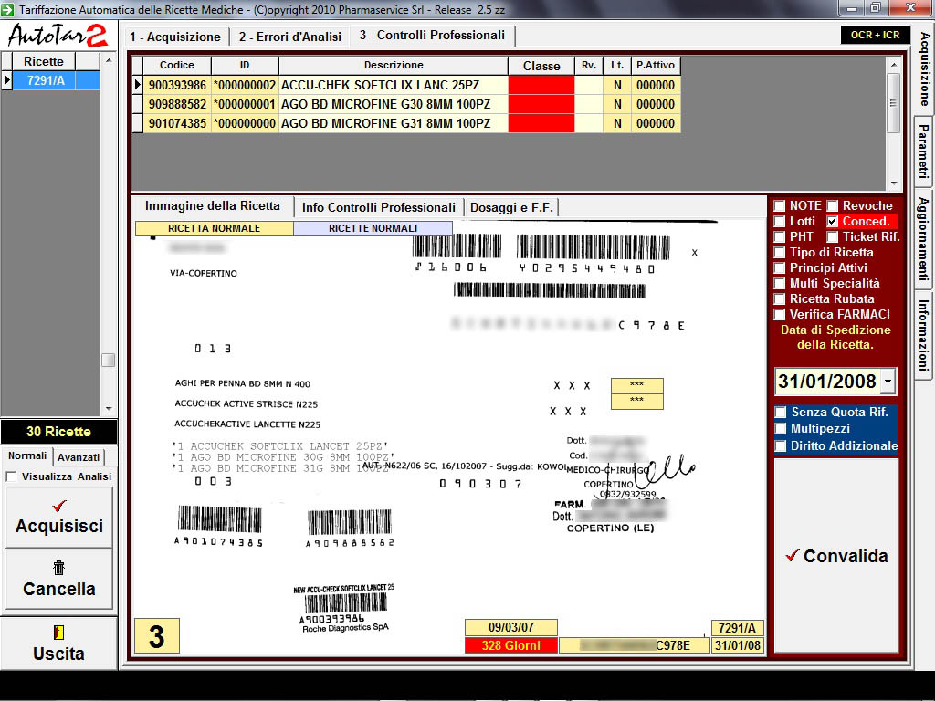Click the application icon in title bar
The image size is (935, 701).
[x=8, y=8]
